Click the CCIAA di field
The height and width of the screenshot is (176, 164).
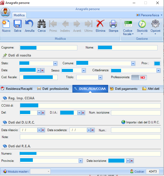pyautogui.click(x=90, y=106)
